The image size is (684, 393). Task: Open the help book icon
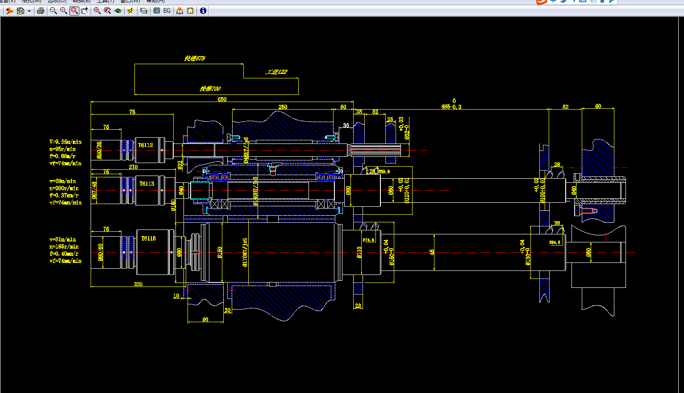click(179, 11)
